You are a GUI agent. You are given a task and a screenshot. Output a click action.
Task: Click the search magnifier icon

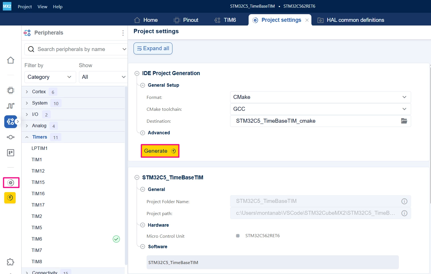[31, 49]
